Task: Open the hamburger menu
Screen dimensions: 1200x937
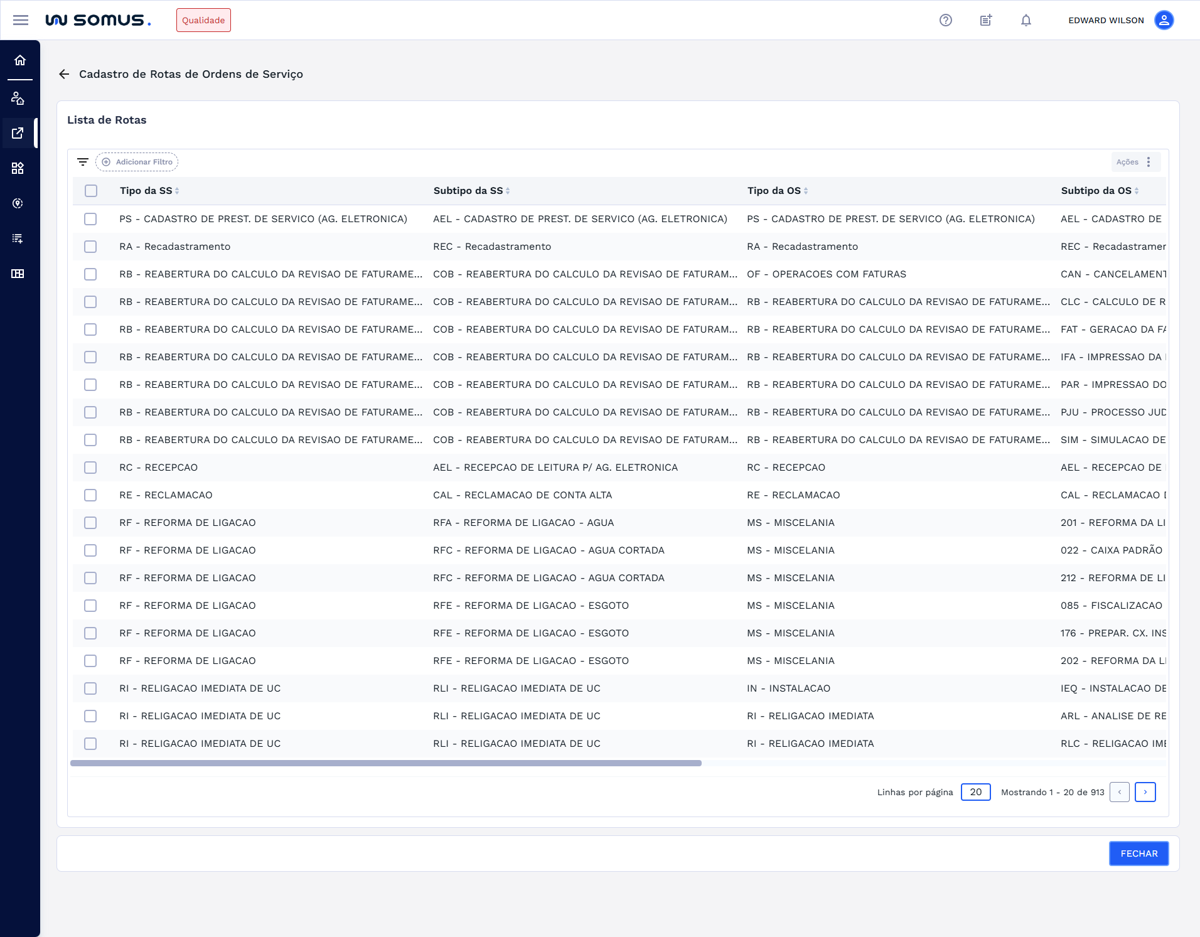Action: [x=21, y=20]
